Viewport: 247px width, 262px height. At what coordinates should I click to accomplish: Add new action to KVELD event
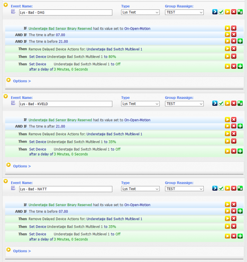click(240, 151)
